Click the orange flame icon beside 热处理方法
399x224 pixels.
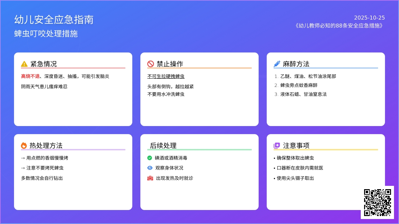coord(24,145)
